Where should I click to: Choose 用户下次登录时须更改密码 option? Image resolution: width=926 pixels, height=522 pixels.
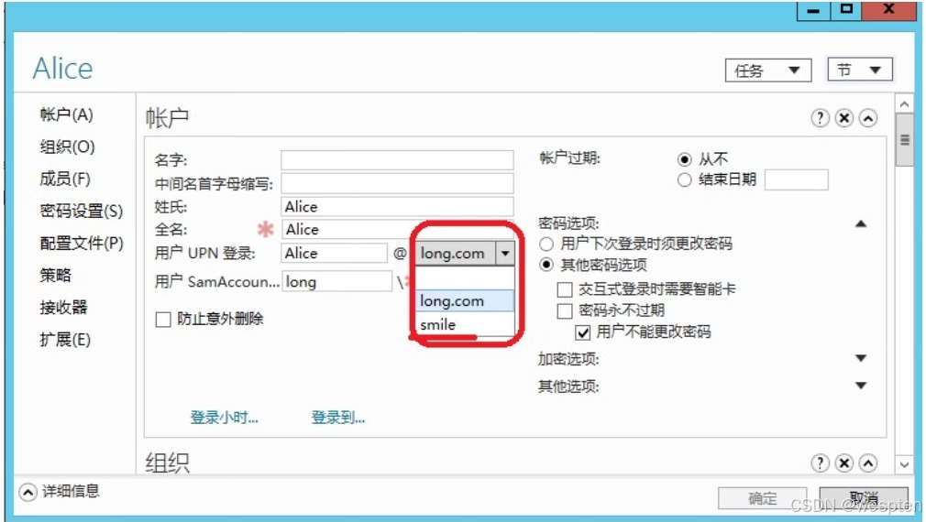coord(546,244)
